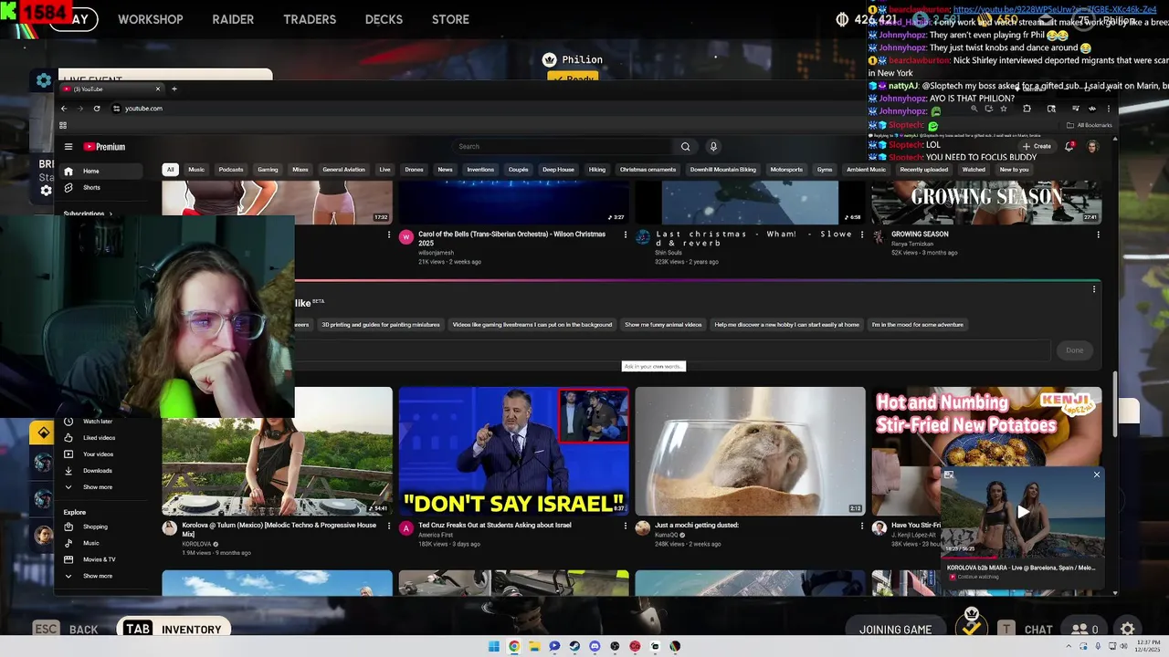
Task: Open the game's Workshop tab
Action: point(150,19)
